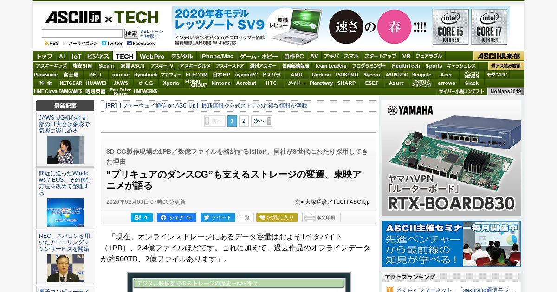557x292 pixels.
Task: Click the お気に入り heart button
Action: pos(277,217)
